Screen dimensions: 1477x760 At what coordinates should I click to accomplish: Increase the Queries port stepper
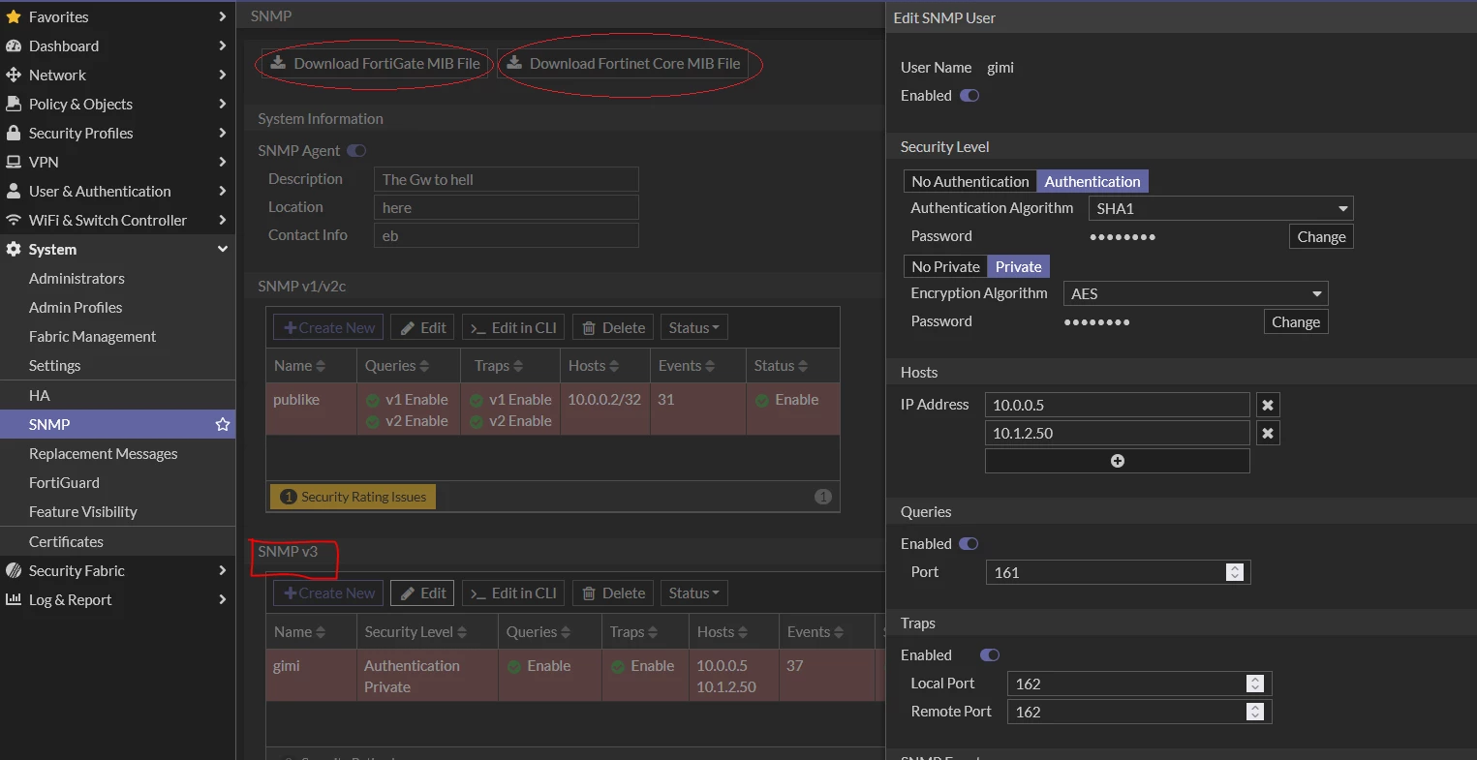[1234, 568]
